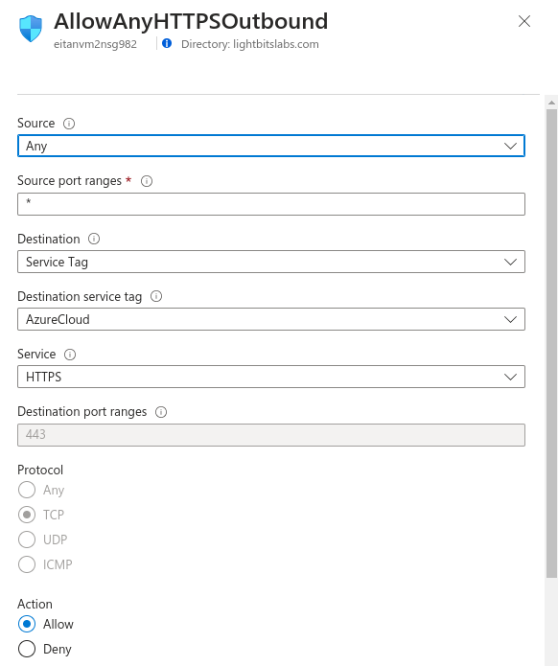Close the AllowAnyHTTPSOutbound panel

(524, 21)
